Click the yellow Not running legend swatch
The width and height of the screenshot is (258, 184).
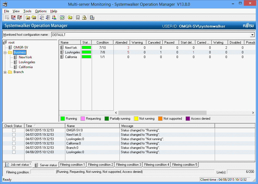[136, 119]
